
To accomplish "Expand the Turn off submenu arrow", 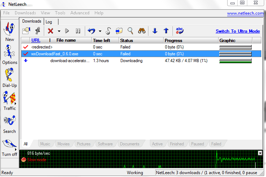I will (15, 149).
